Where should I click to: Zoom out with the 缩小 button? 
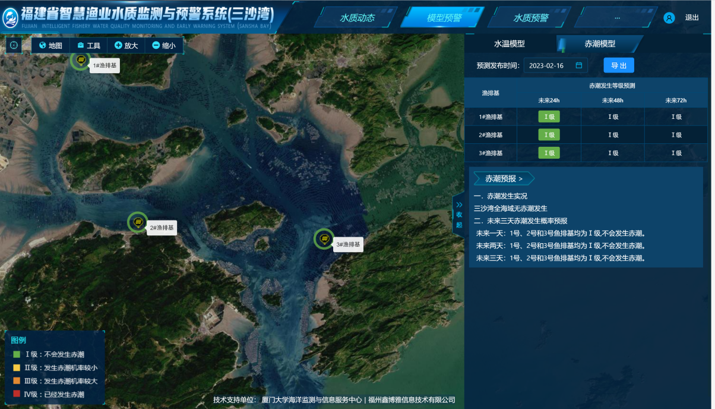pos(164,45)
